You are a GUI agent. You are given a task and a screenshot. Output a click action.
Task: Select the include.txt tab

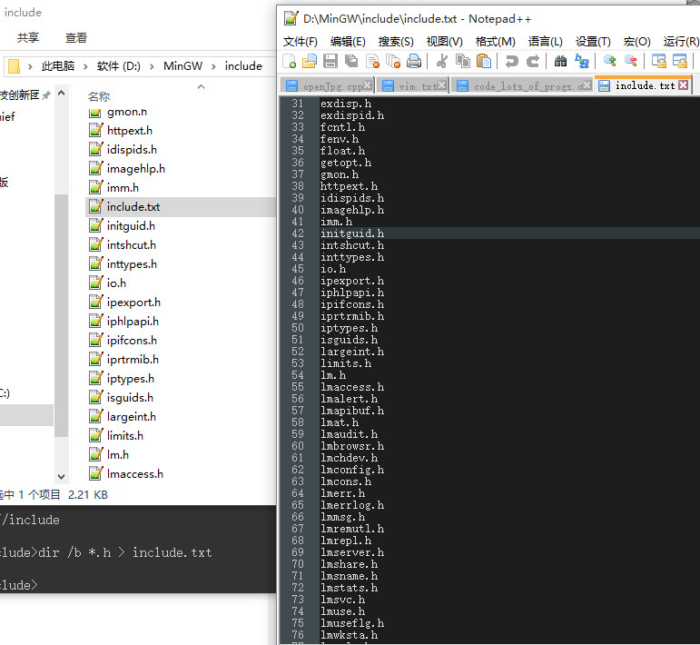(644, 85)
